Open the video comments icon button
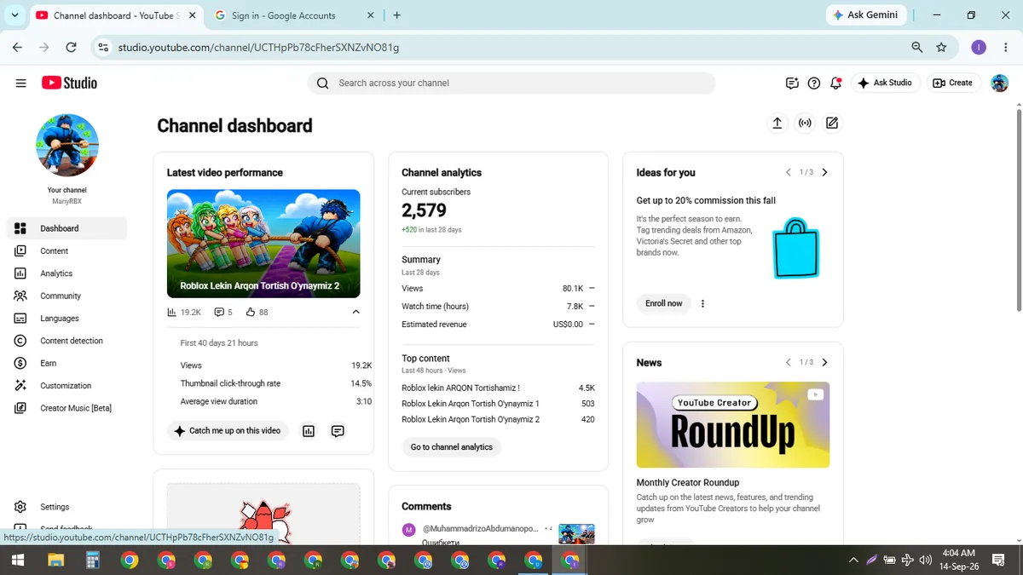The height and width of the screenshot is (575, 1023). pyautogui.click(x=338, y=431)
